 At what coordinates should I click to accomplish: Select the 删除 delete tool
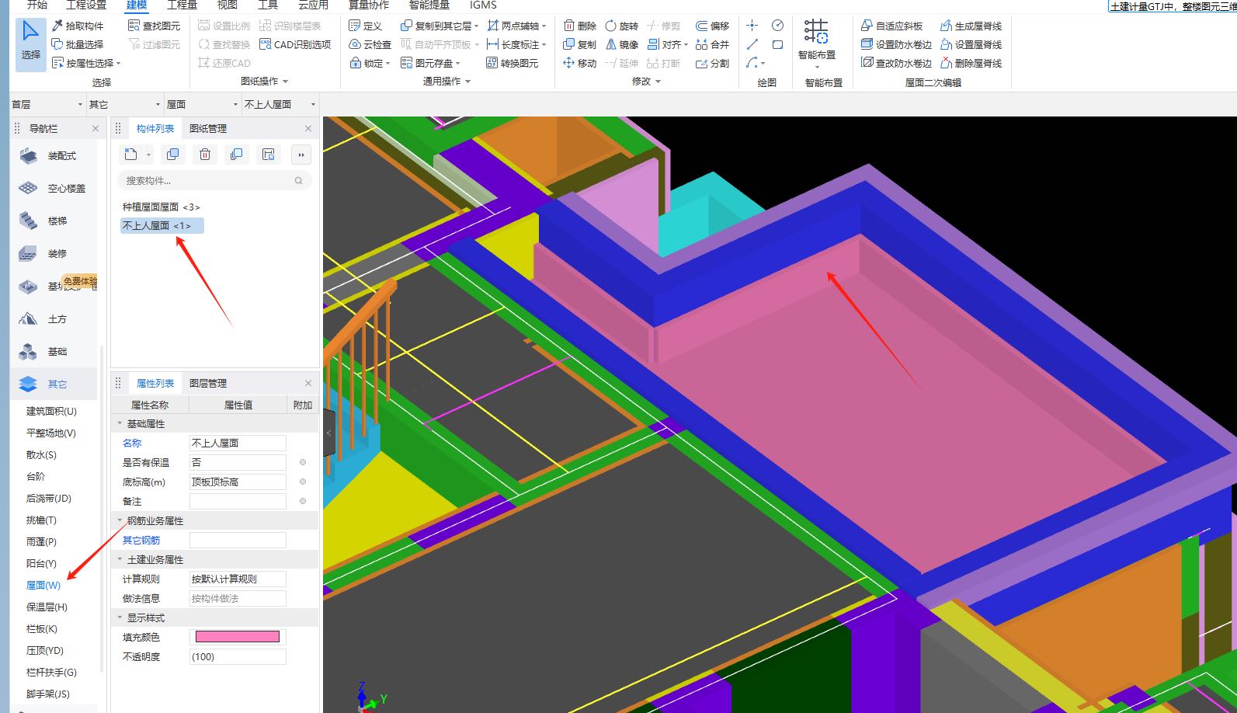point(580,26)
